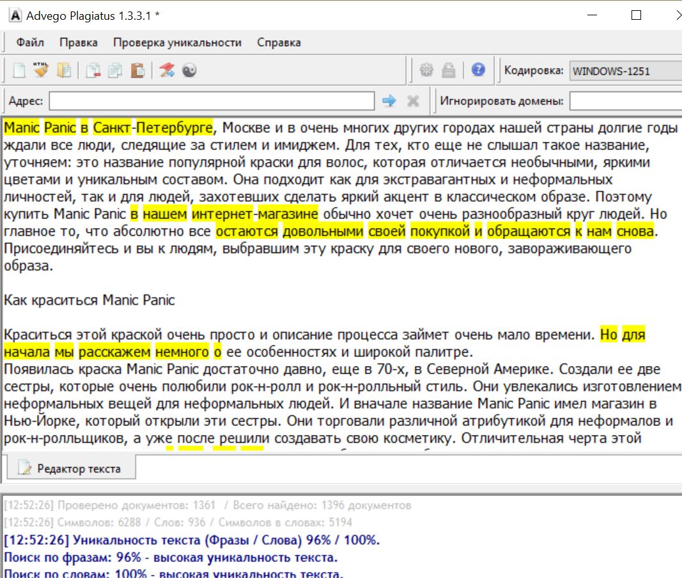
Task: Minimize the Advego Plagiatus window
Action: [x=592, y=15]
